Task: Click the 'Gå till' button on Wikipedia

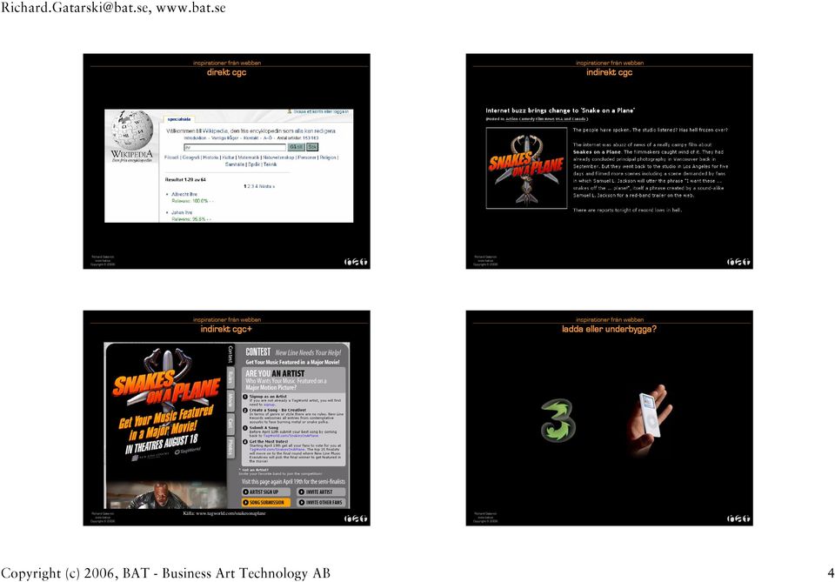Action: click(296, 147)
